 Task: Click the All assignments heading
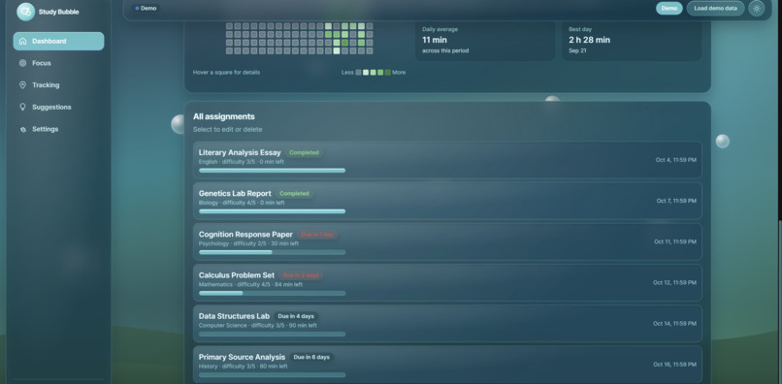click(x=224, y=116)
